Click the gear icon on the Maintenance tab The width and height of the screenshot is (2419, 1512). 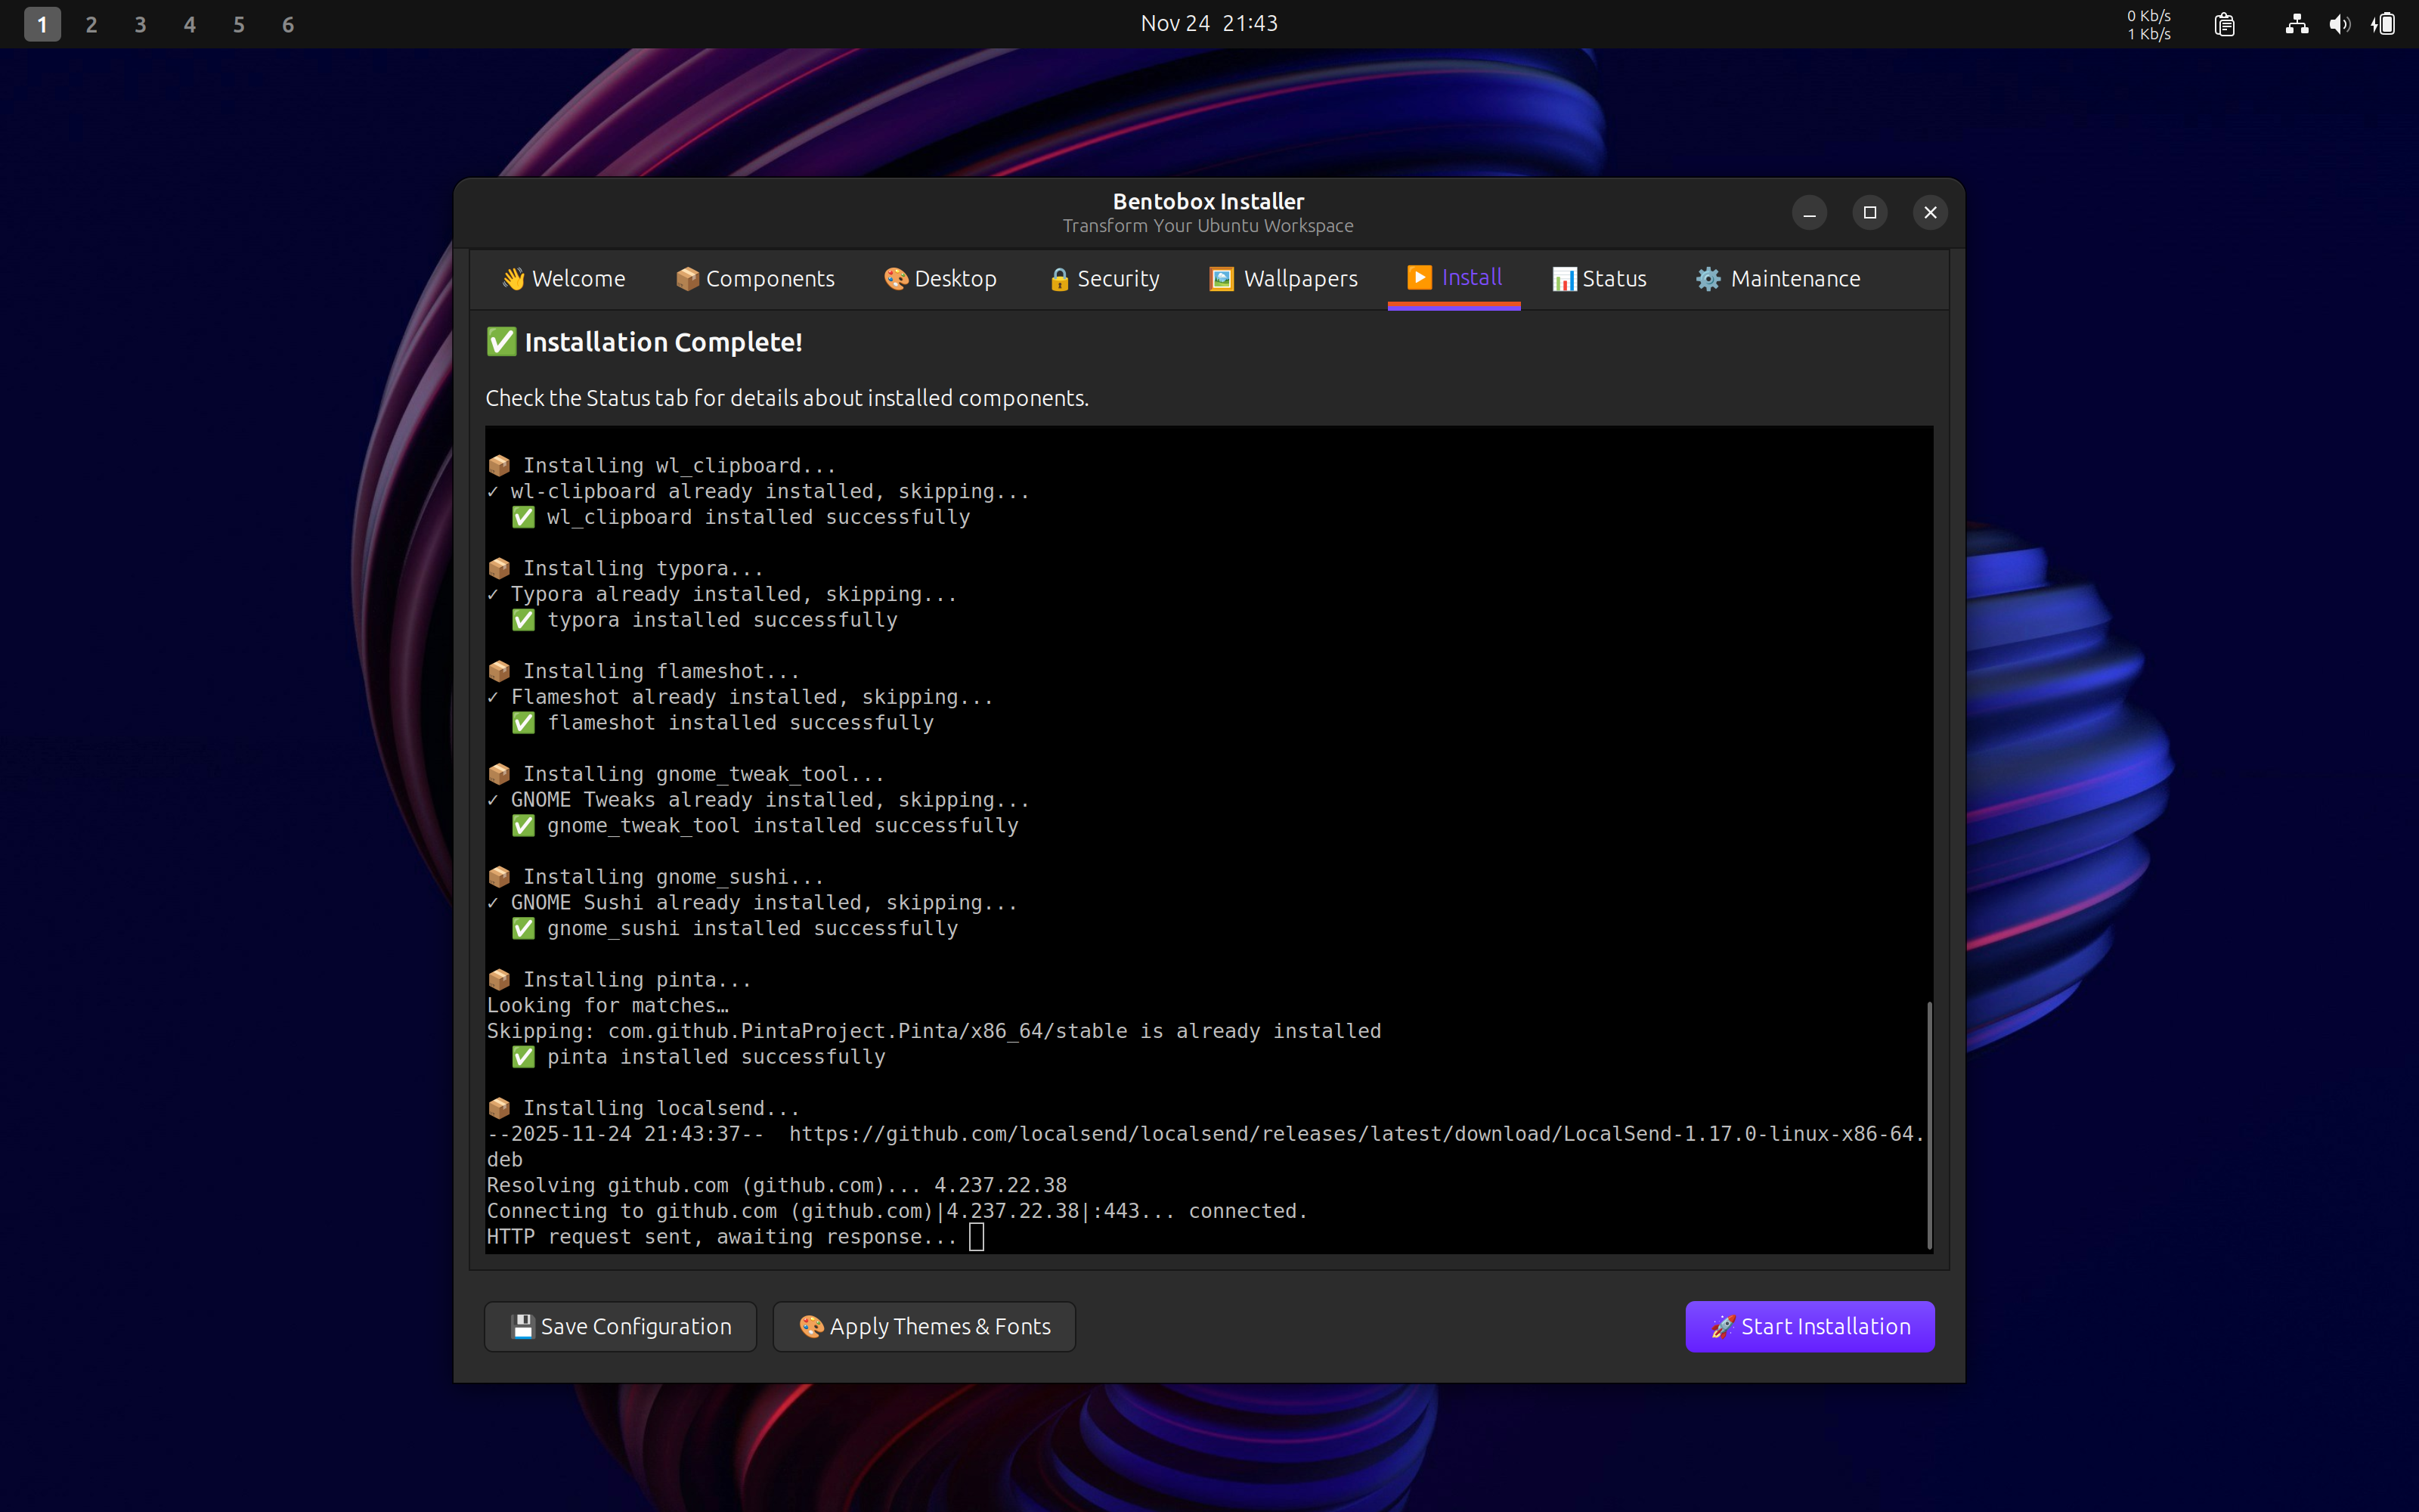tap(1708, 279)
